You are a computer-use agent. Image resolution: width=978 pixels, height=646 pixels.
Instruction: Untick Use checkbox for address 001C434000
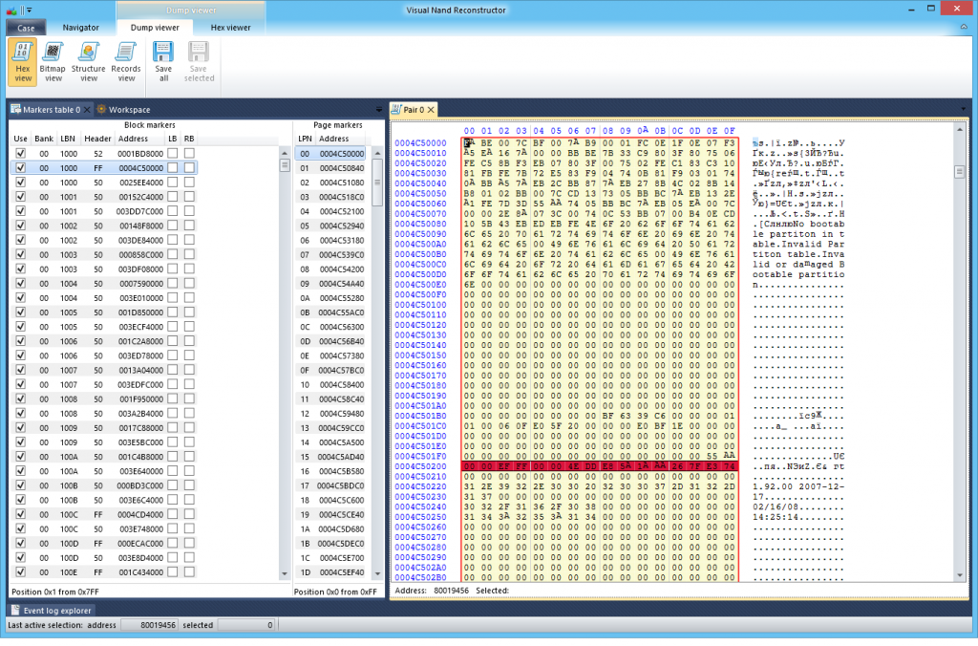click(x=21, y=571)
